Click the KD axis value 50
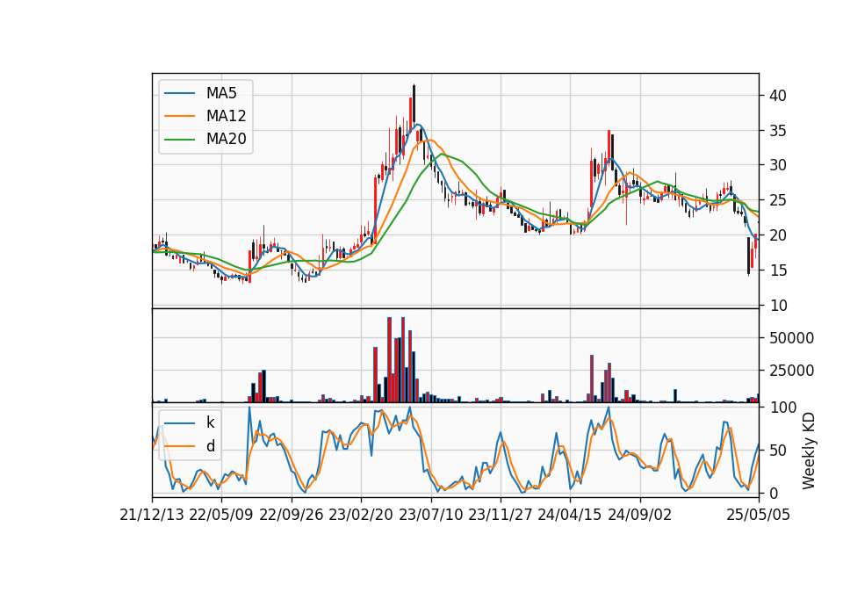Viewport: 843px width, 606px height. [x=778, y=451]
